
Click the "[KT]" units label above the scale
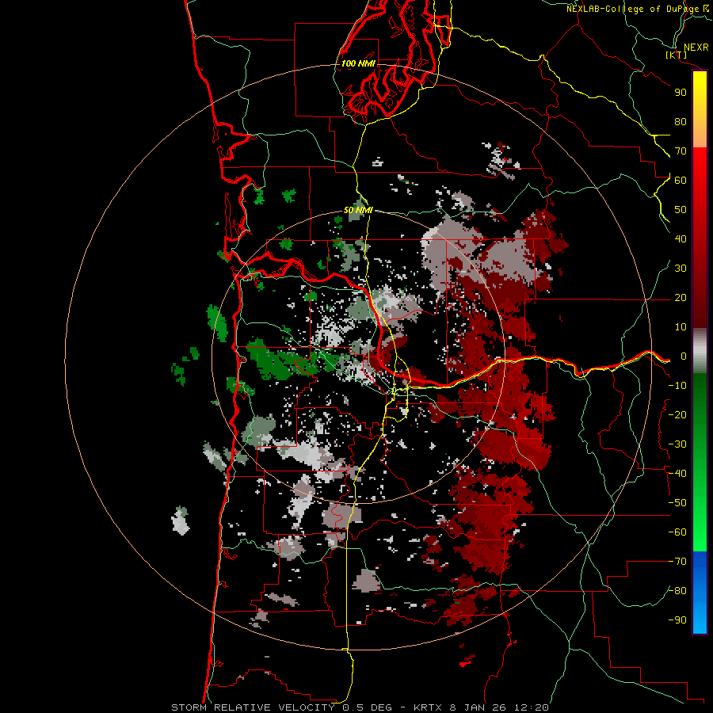[x=677, y=55]
